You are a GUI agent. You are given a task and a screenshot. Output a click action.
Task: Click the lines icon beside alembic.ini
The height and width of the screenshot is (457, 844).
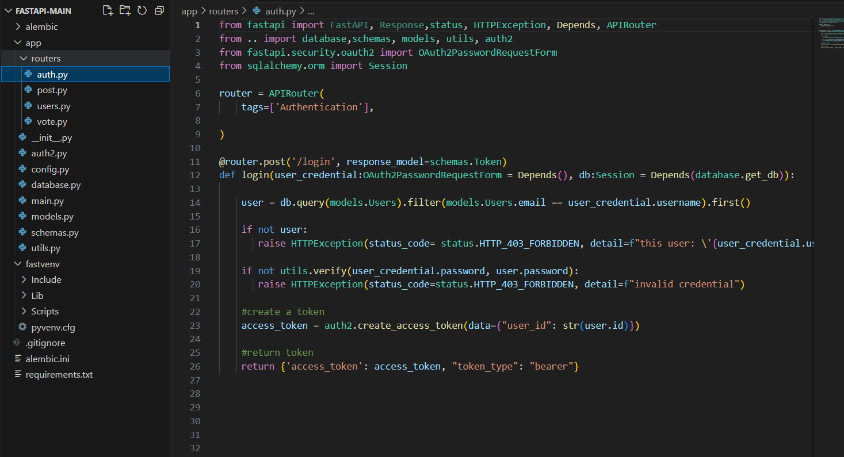17,359
